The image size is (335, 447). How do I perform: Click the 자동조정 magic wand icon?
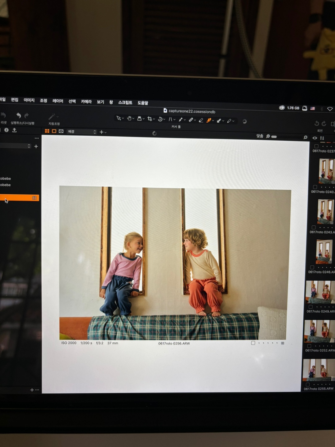tap(51, 117)
